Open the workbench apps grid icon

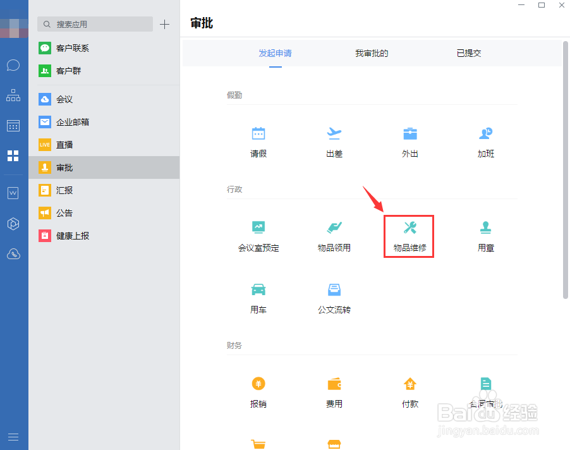pyautogui.click(x=13, y=155)
